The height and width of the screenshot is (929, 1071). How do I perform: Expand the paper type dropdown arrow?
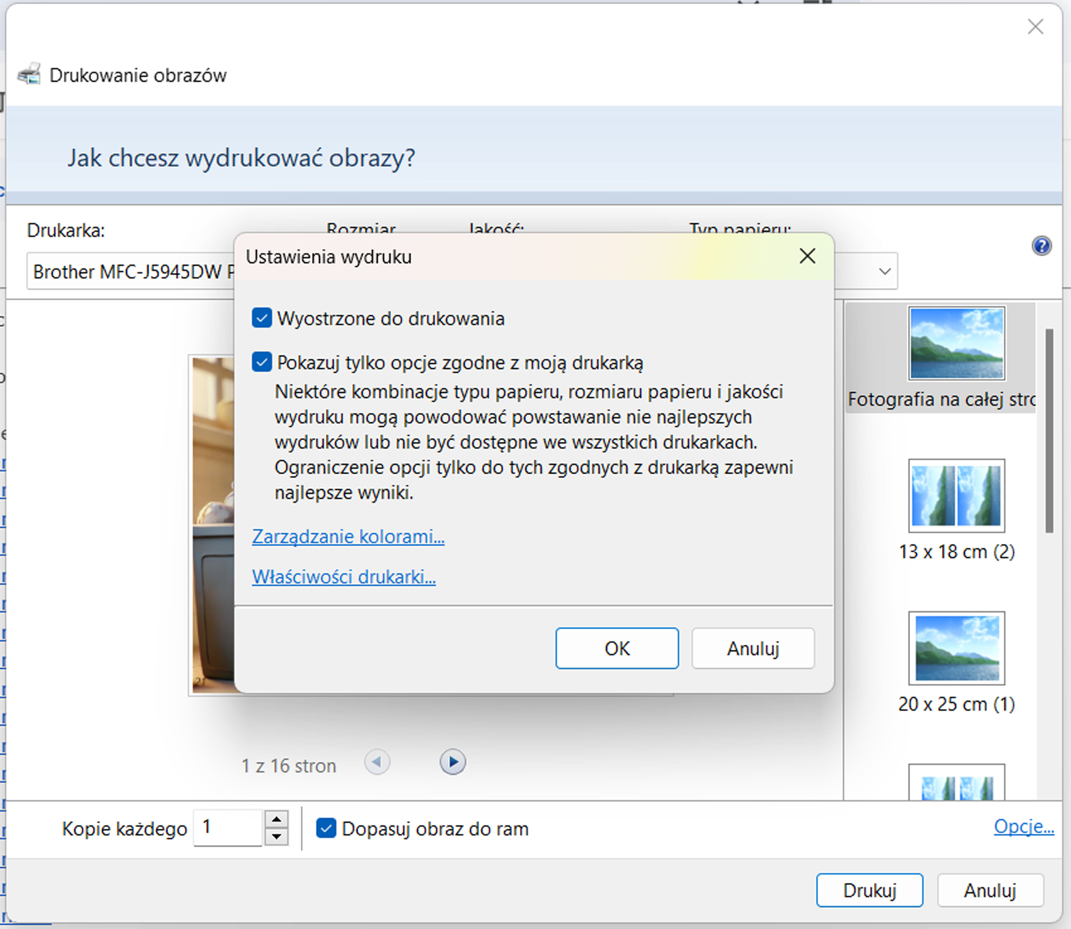pos(884,271)
